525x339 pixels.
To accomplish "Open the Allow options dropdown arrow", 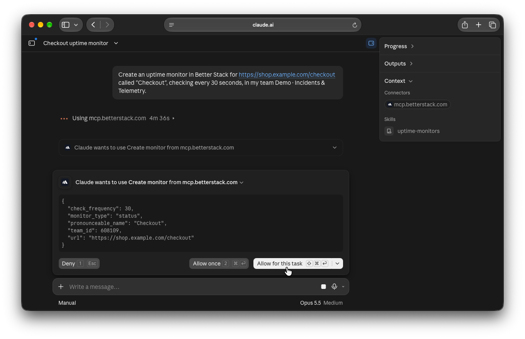I will (337, 263).
